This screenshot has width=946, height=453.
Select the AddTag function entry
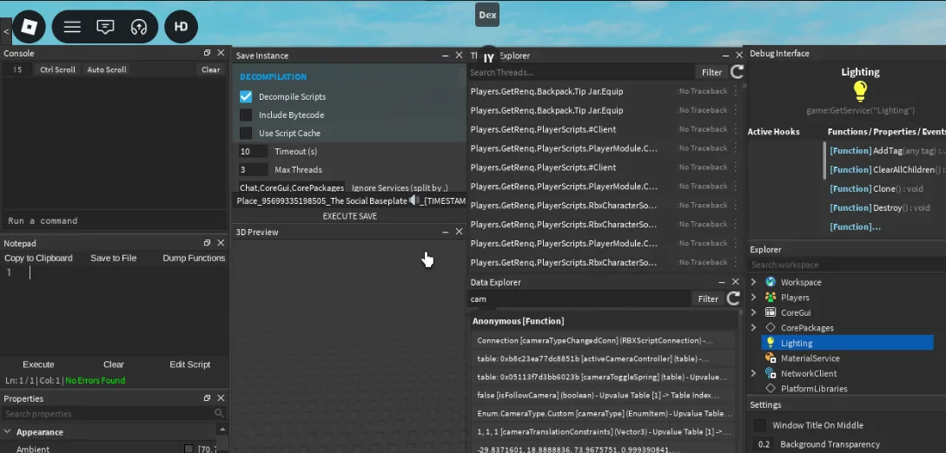click(887, 151)
